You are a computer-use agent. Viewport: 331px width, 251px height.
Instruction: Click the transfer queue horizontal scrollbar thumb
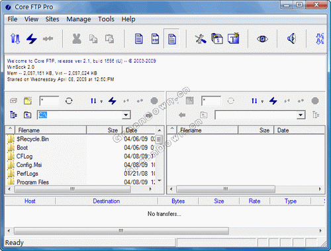pyautogui.click(x=121, y=231)
